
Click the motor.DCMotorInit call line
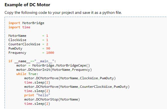coord(54,70)
